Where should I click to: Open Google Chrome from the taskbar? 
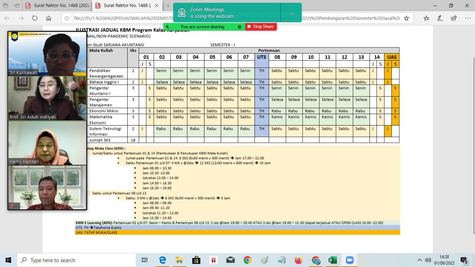pos(248,260)
